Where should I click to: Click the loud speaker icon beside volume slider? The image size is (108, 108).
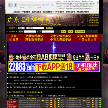52,5
